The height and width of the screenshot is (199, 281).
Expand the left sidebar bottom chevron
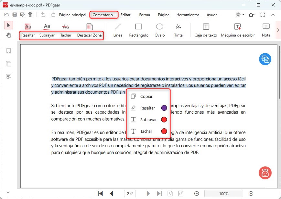[8, 192]
